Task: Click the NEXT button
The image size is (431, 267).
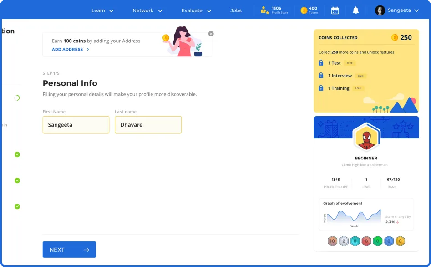Action: (x=69, y=250)
